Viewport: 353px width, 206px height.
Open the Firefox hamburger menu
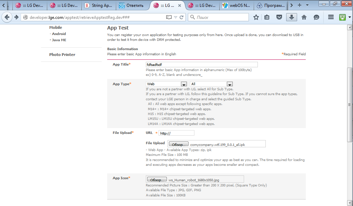331,17
